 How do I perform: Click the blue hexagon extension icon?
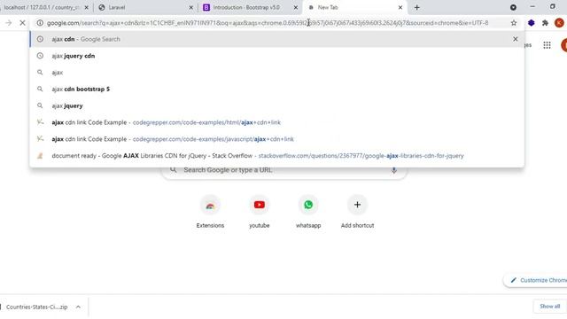531,23
